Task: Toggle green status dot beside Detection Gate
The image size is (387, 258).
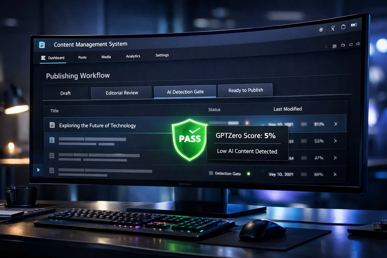Action: tap(249, 174)
